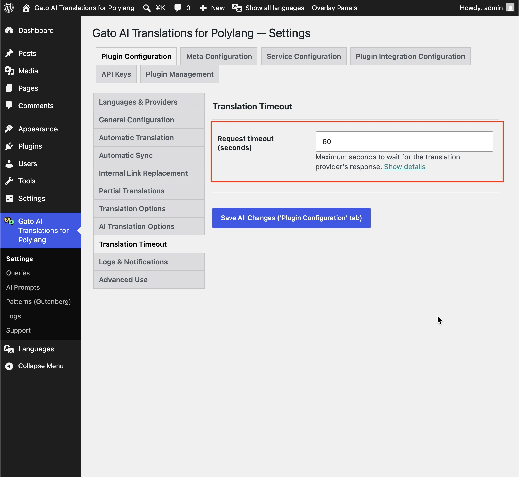Screen dimensions: 519x477
Task: Click the admin avatar thumbnail
Action: click(x=510, y=8)
